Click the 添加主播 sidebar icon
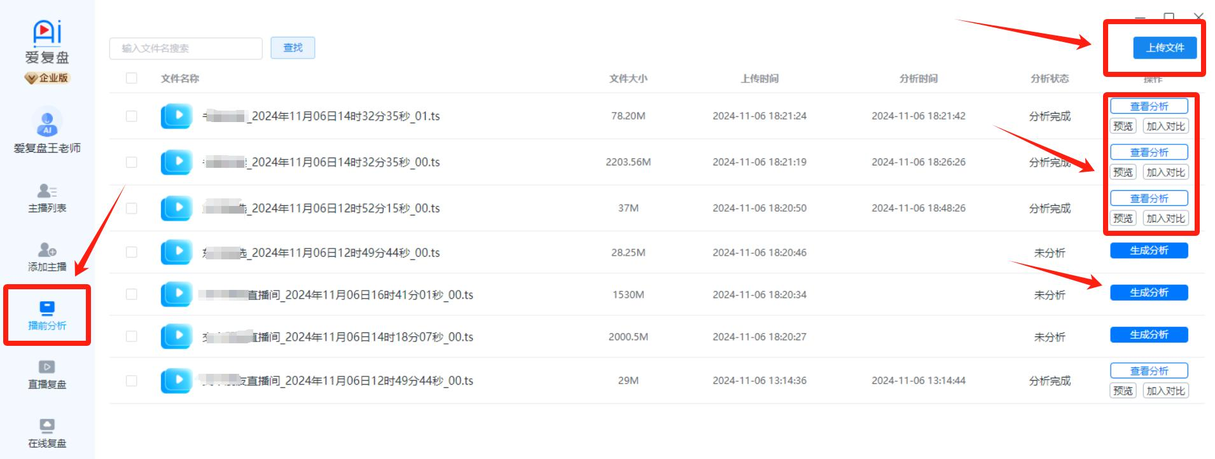The width and height of the screenshot is (1215, 459). (47, 250)
